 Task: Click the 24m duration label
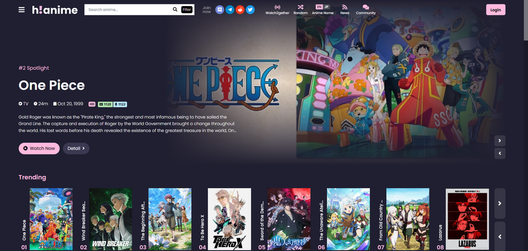click(41, 104)
